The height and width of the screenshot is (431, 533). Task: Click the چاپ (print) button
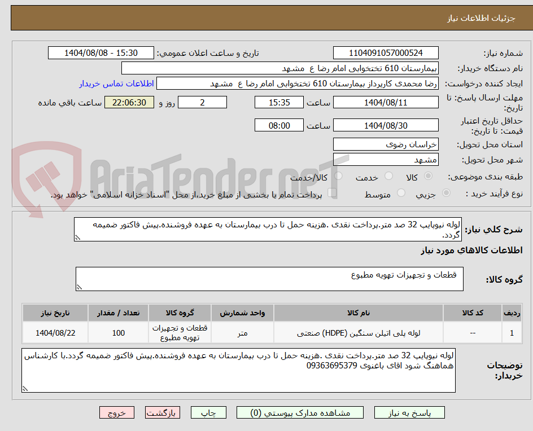(x=208, y=412)
